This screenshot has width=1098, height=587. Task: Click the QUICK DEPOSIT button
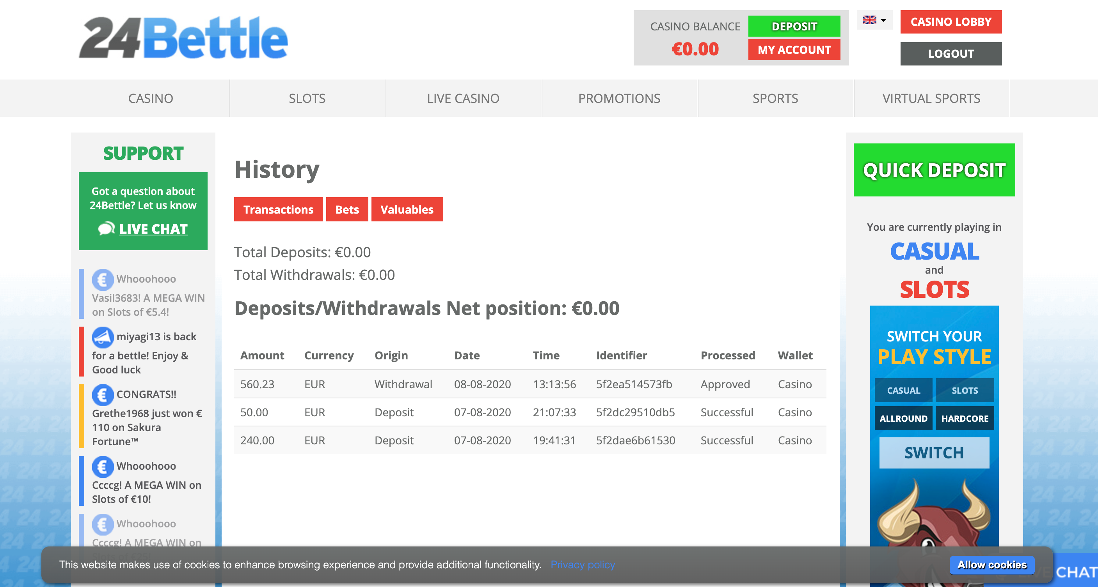(934, 170)
